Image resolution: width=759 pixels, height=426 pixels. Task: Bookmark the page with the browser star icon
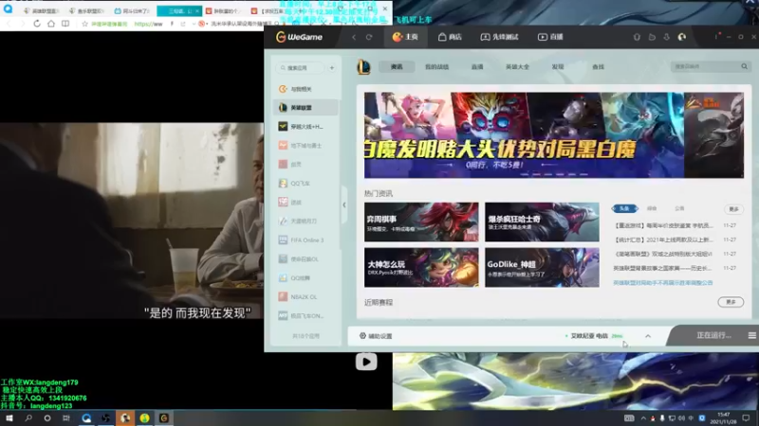[84, 24]
